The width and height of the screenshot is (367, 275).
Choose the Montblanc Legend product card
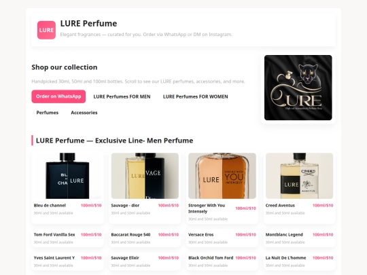(299, 238)
